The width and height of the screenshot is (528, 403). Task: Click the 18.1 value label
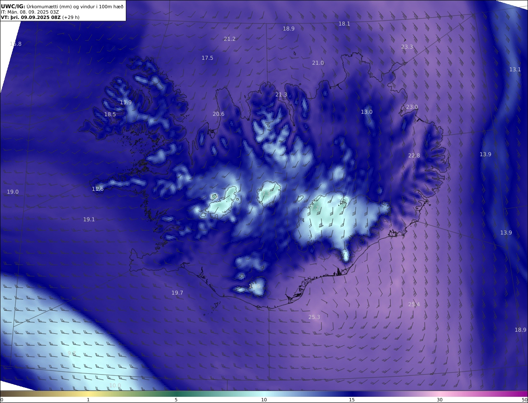coord(344,23)
